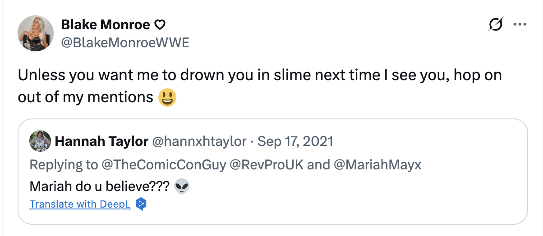Click "Mariah do u believe???" quoted text
The height and width of the screenshot is (236, 543).
99,186
